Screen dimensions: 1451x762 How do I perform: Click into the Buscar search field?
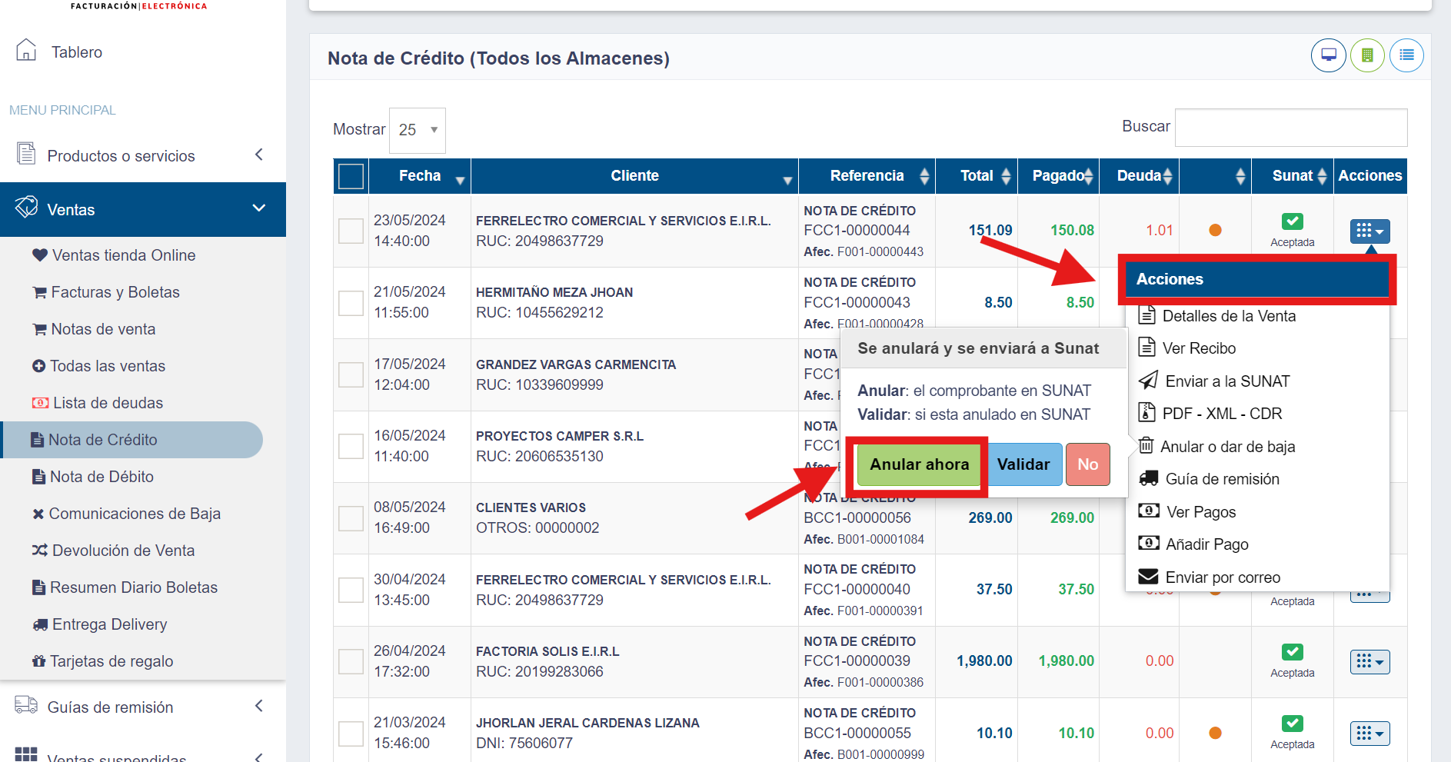[x=1290, y=128]
